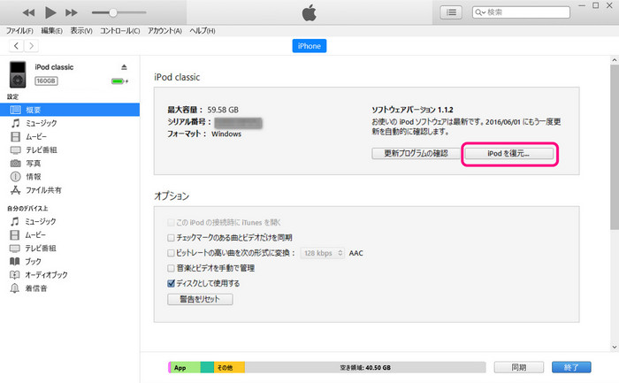Image resolution: width=619 pixels, height=383 pixels.
Task: Click the volume slider knob
Action: [x=113, y=12]
